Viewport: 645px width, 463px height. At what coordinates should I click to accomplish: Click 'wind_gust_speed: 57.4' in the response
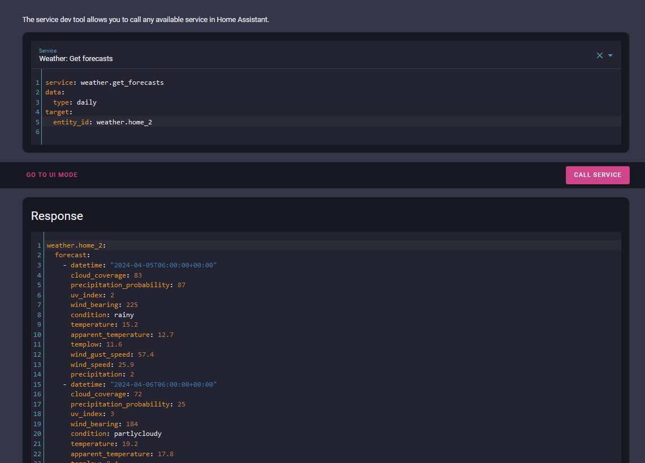click(x=112, y=354)
